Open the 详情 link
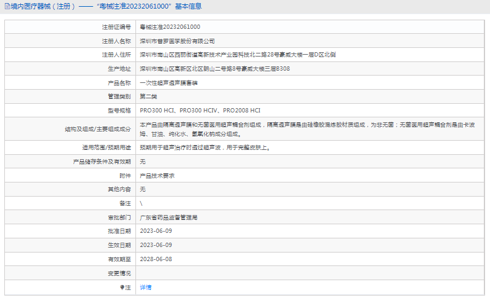 click(x=146, y=288)
